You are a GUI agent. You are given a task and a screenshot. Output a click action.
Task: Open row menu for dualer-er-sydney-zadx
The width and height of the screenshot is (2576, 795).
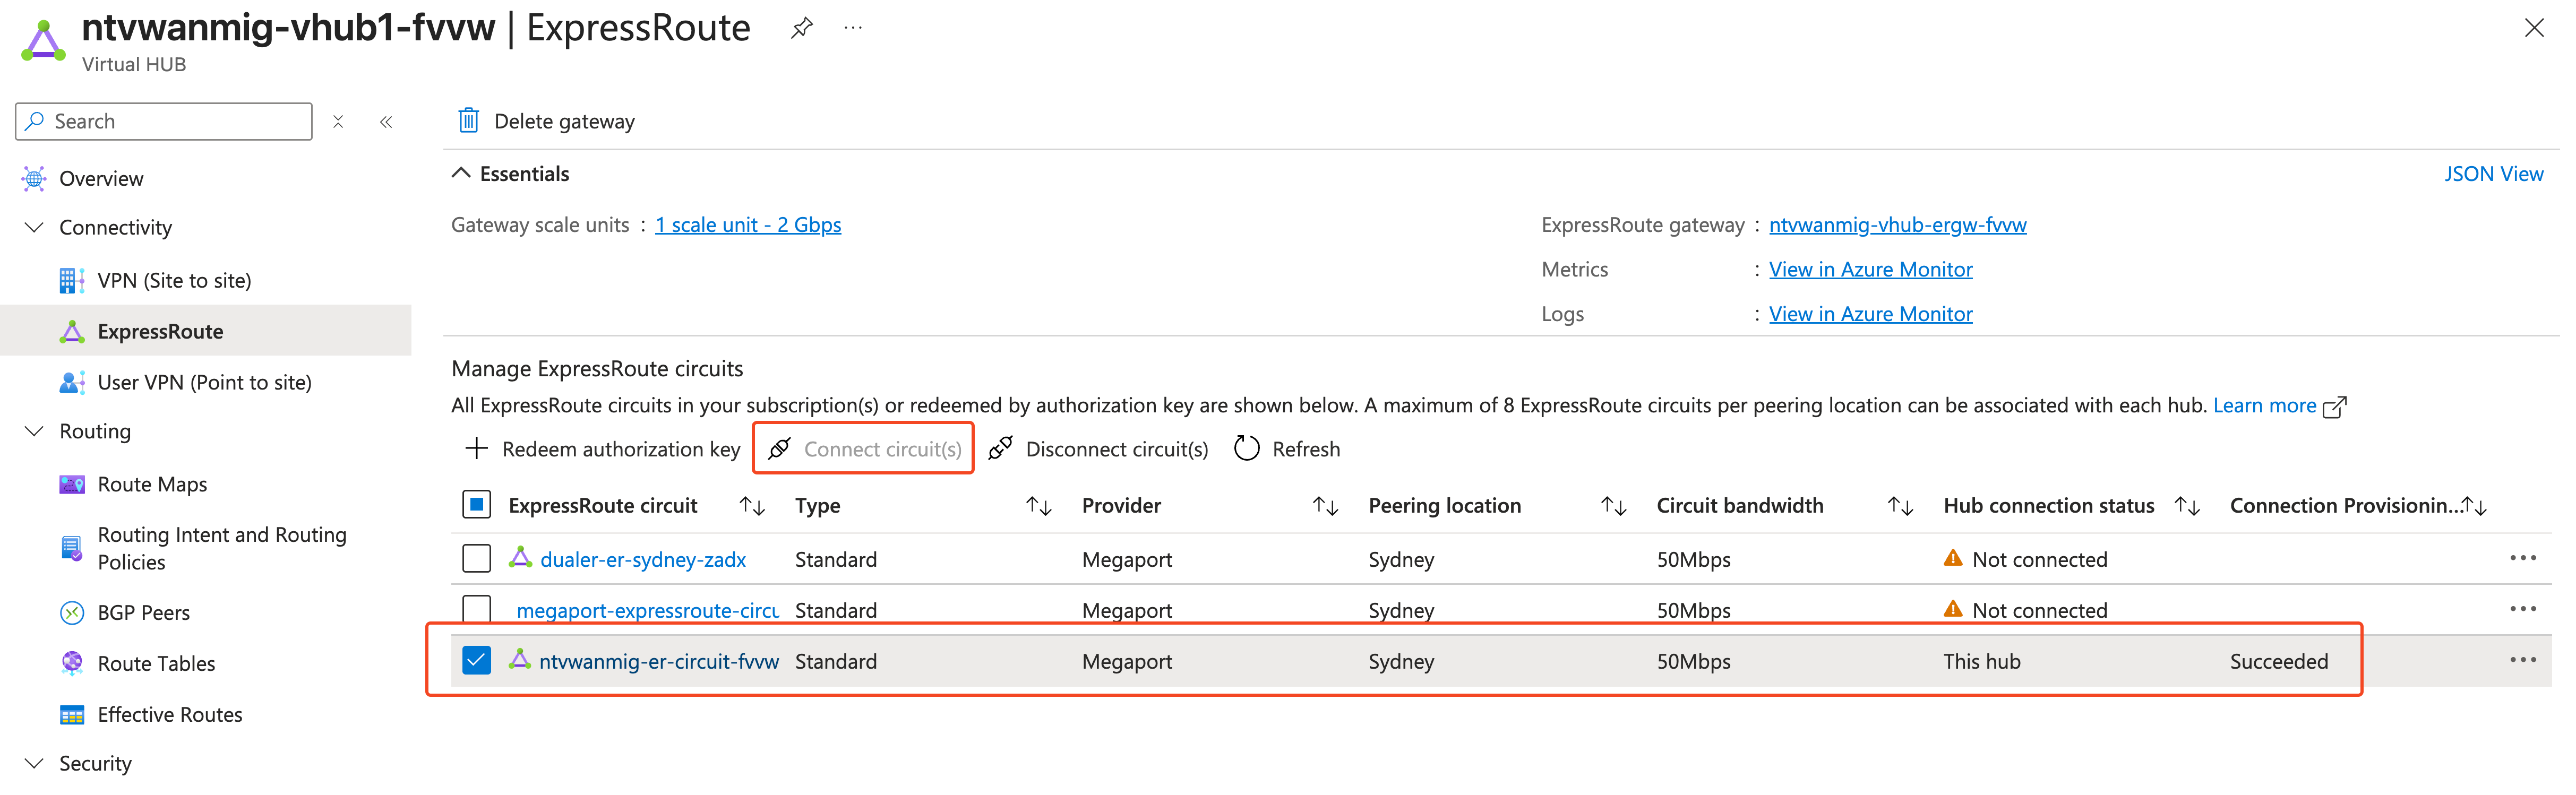click(2522, 558)
